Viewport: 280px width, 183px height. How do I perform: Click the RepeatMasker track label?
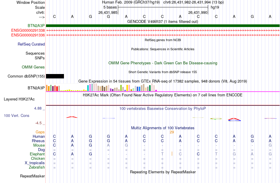click(x=32, y=176)
